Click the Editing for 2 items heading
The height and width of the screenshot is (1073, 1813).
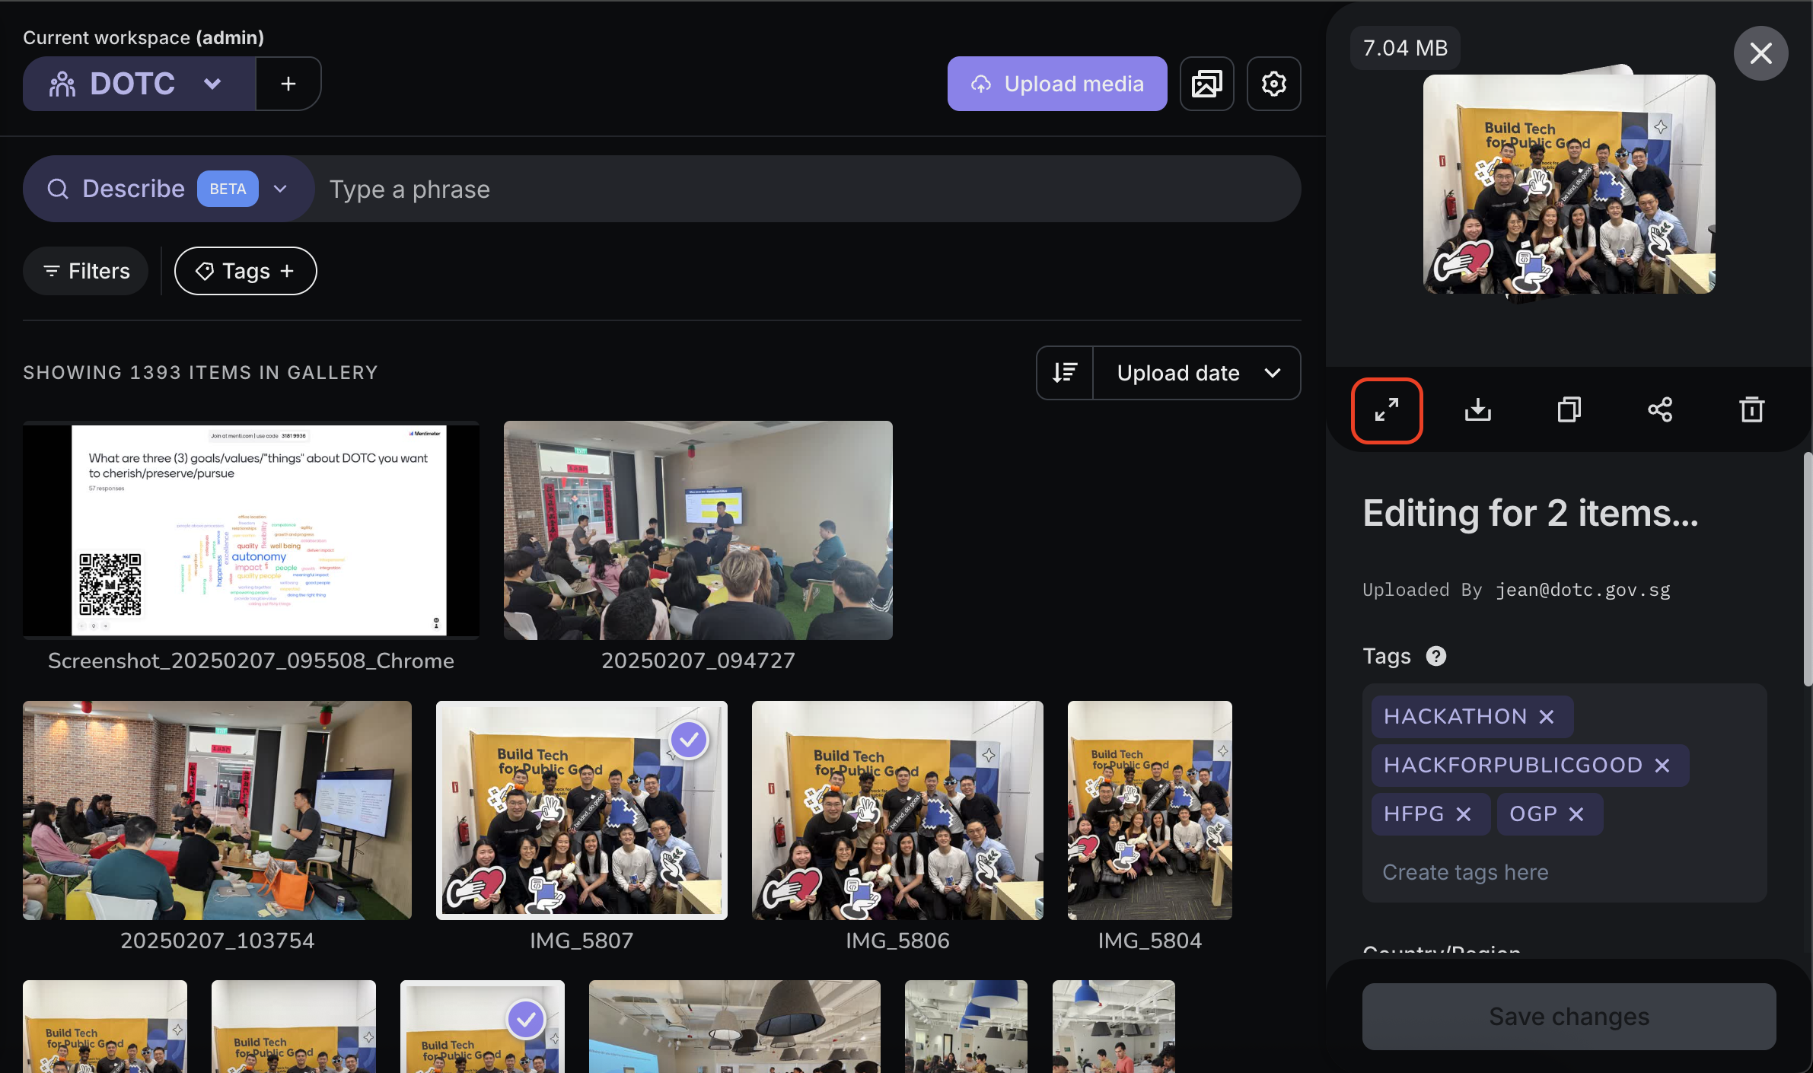point(1530,513)
